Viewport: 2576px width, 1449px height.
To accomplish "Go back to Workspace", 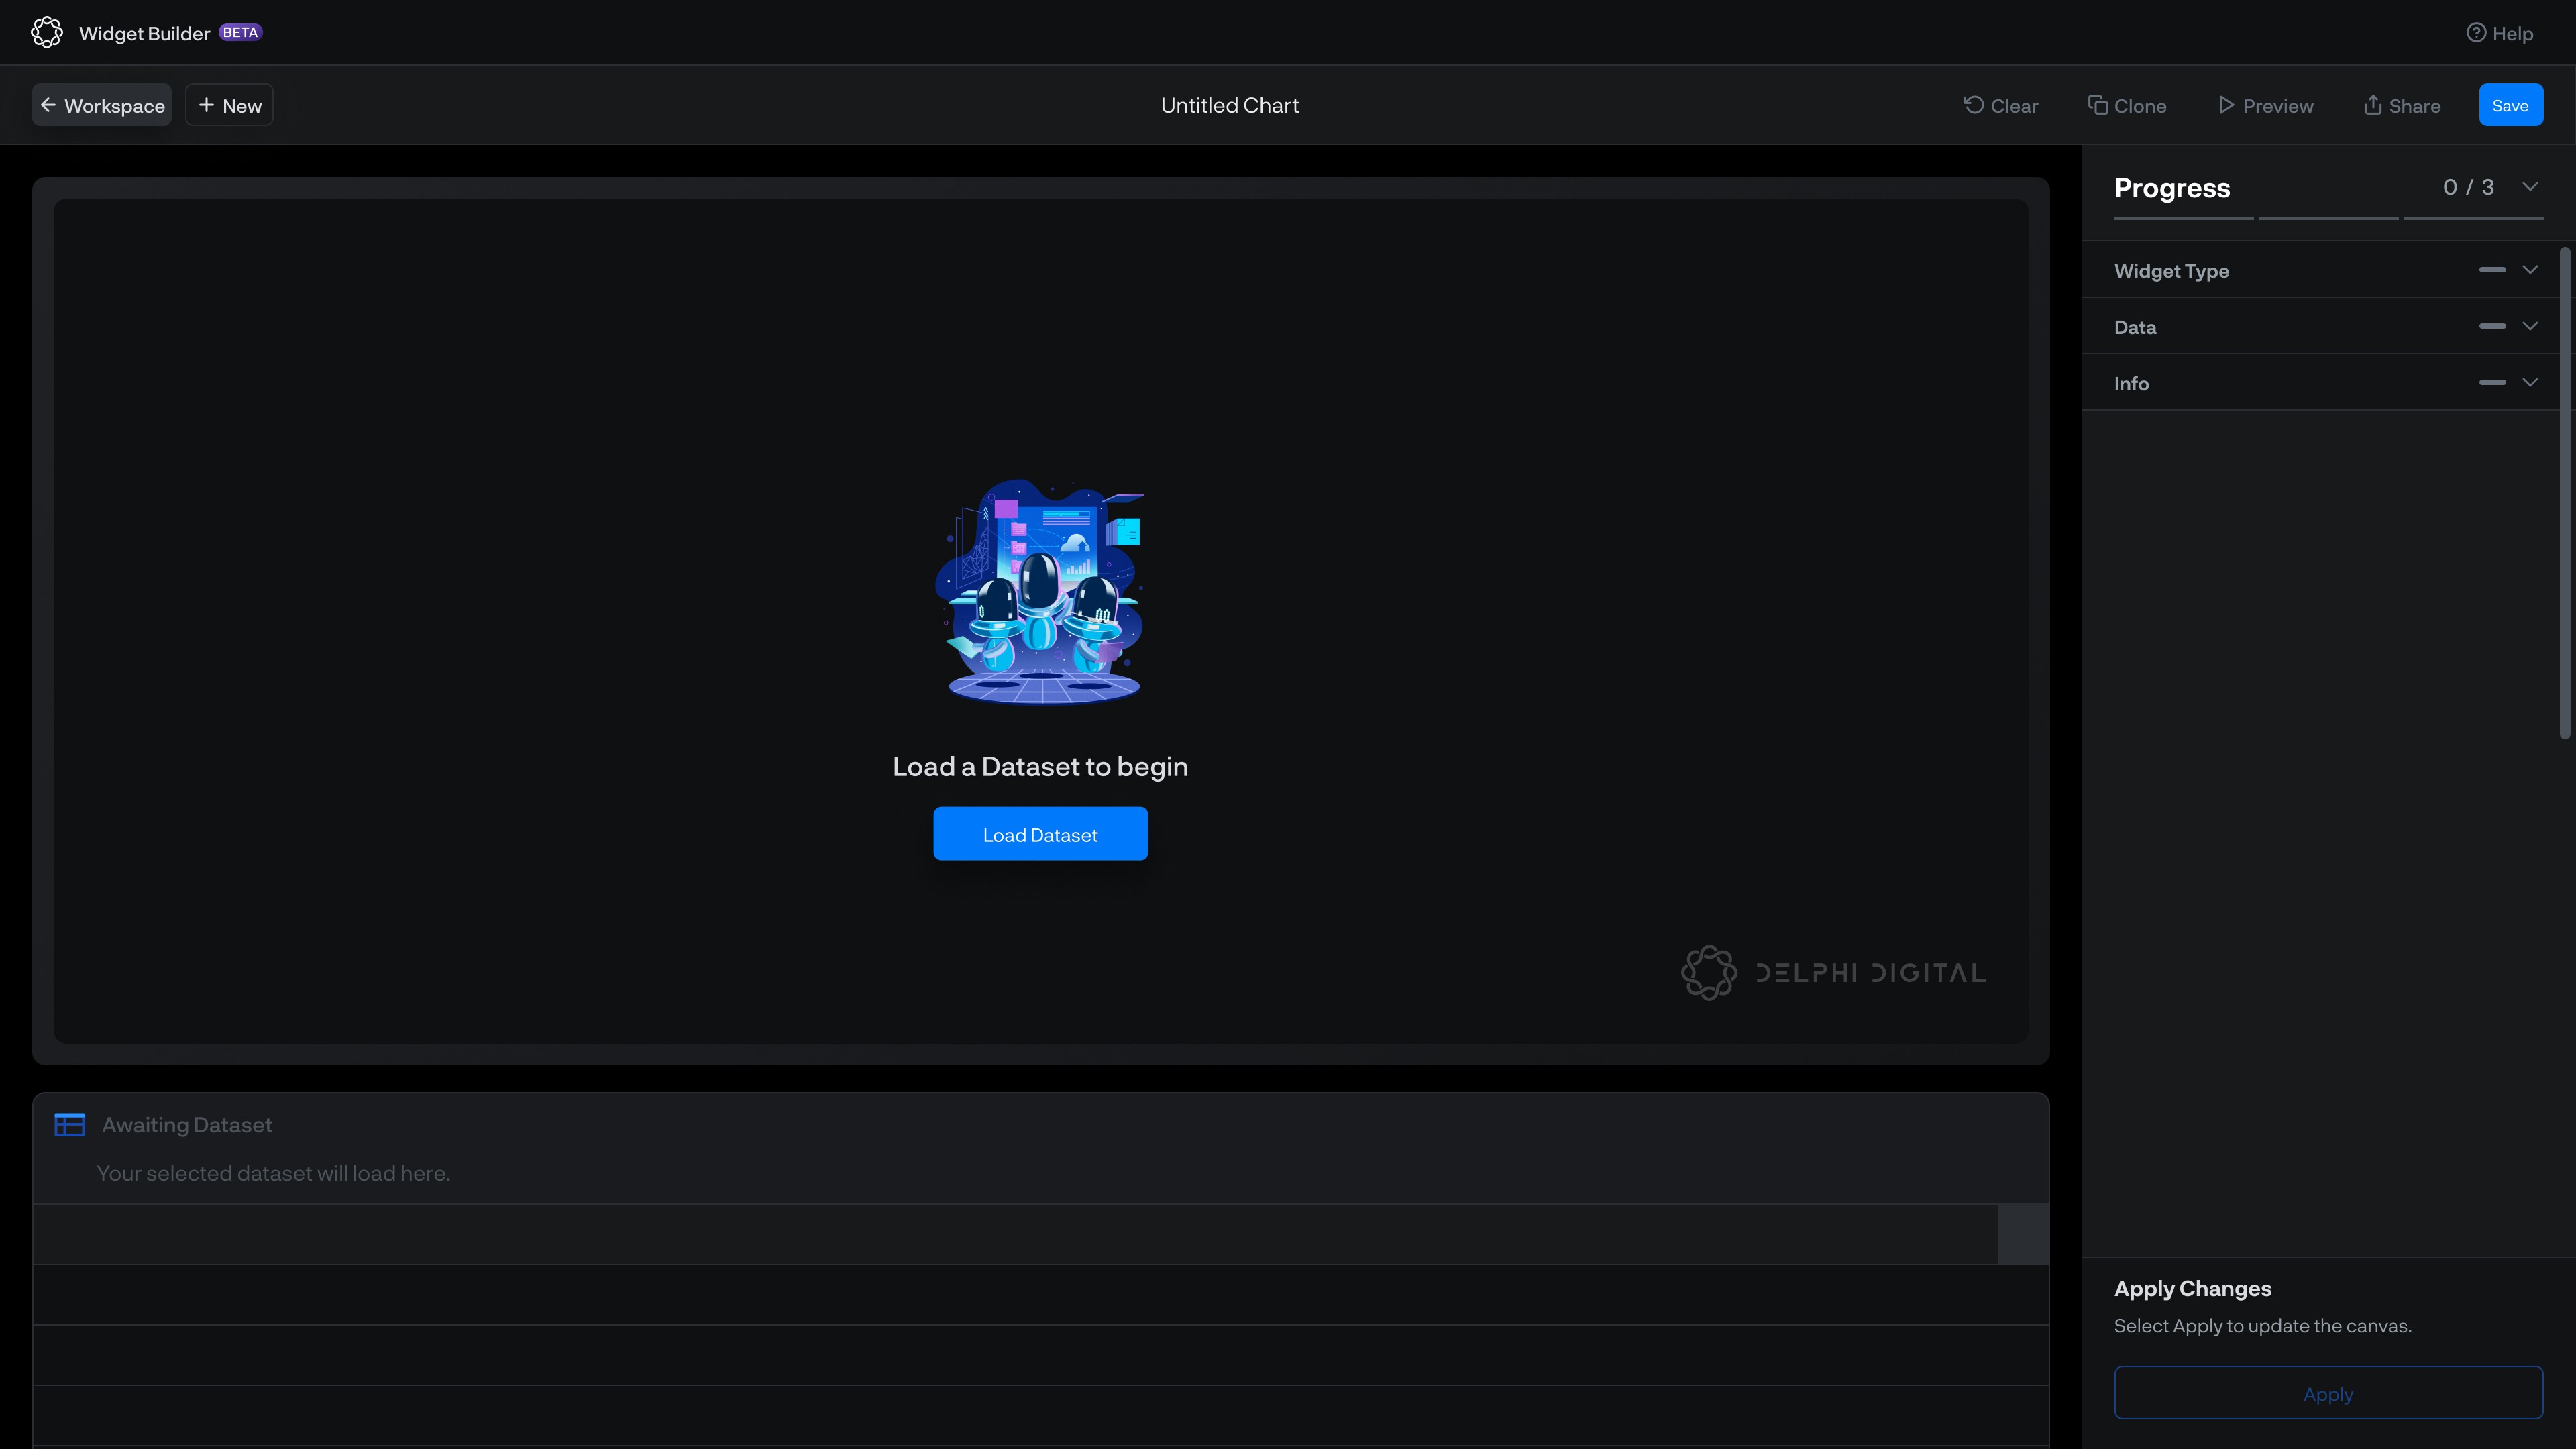I will [102, 105].
